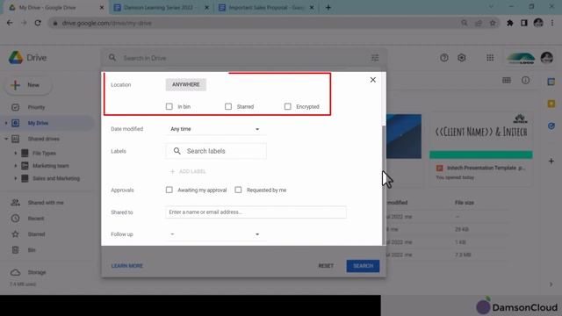Open the Settings gear icon
The image size is (562, 316).
click(462, 58)
